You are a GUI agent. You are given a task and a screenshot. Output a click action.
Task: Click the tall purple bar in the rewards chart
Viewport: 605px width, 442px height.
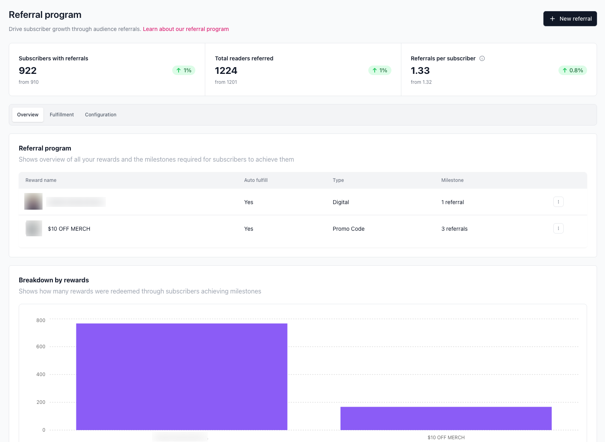(x=182, y=376)
